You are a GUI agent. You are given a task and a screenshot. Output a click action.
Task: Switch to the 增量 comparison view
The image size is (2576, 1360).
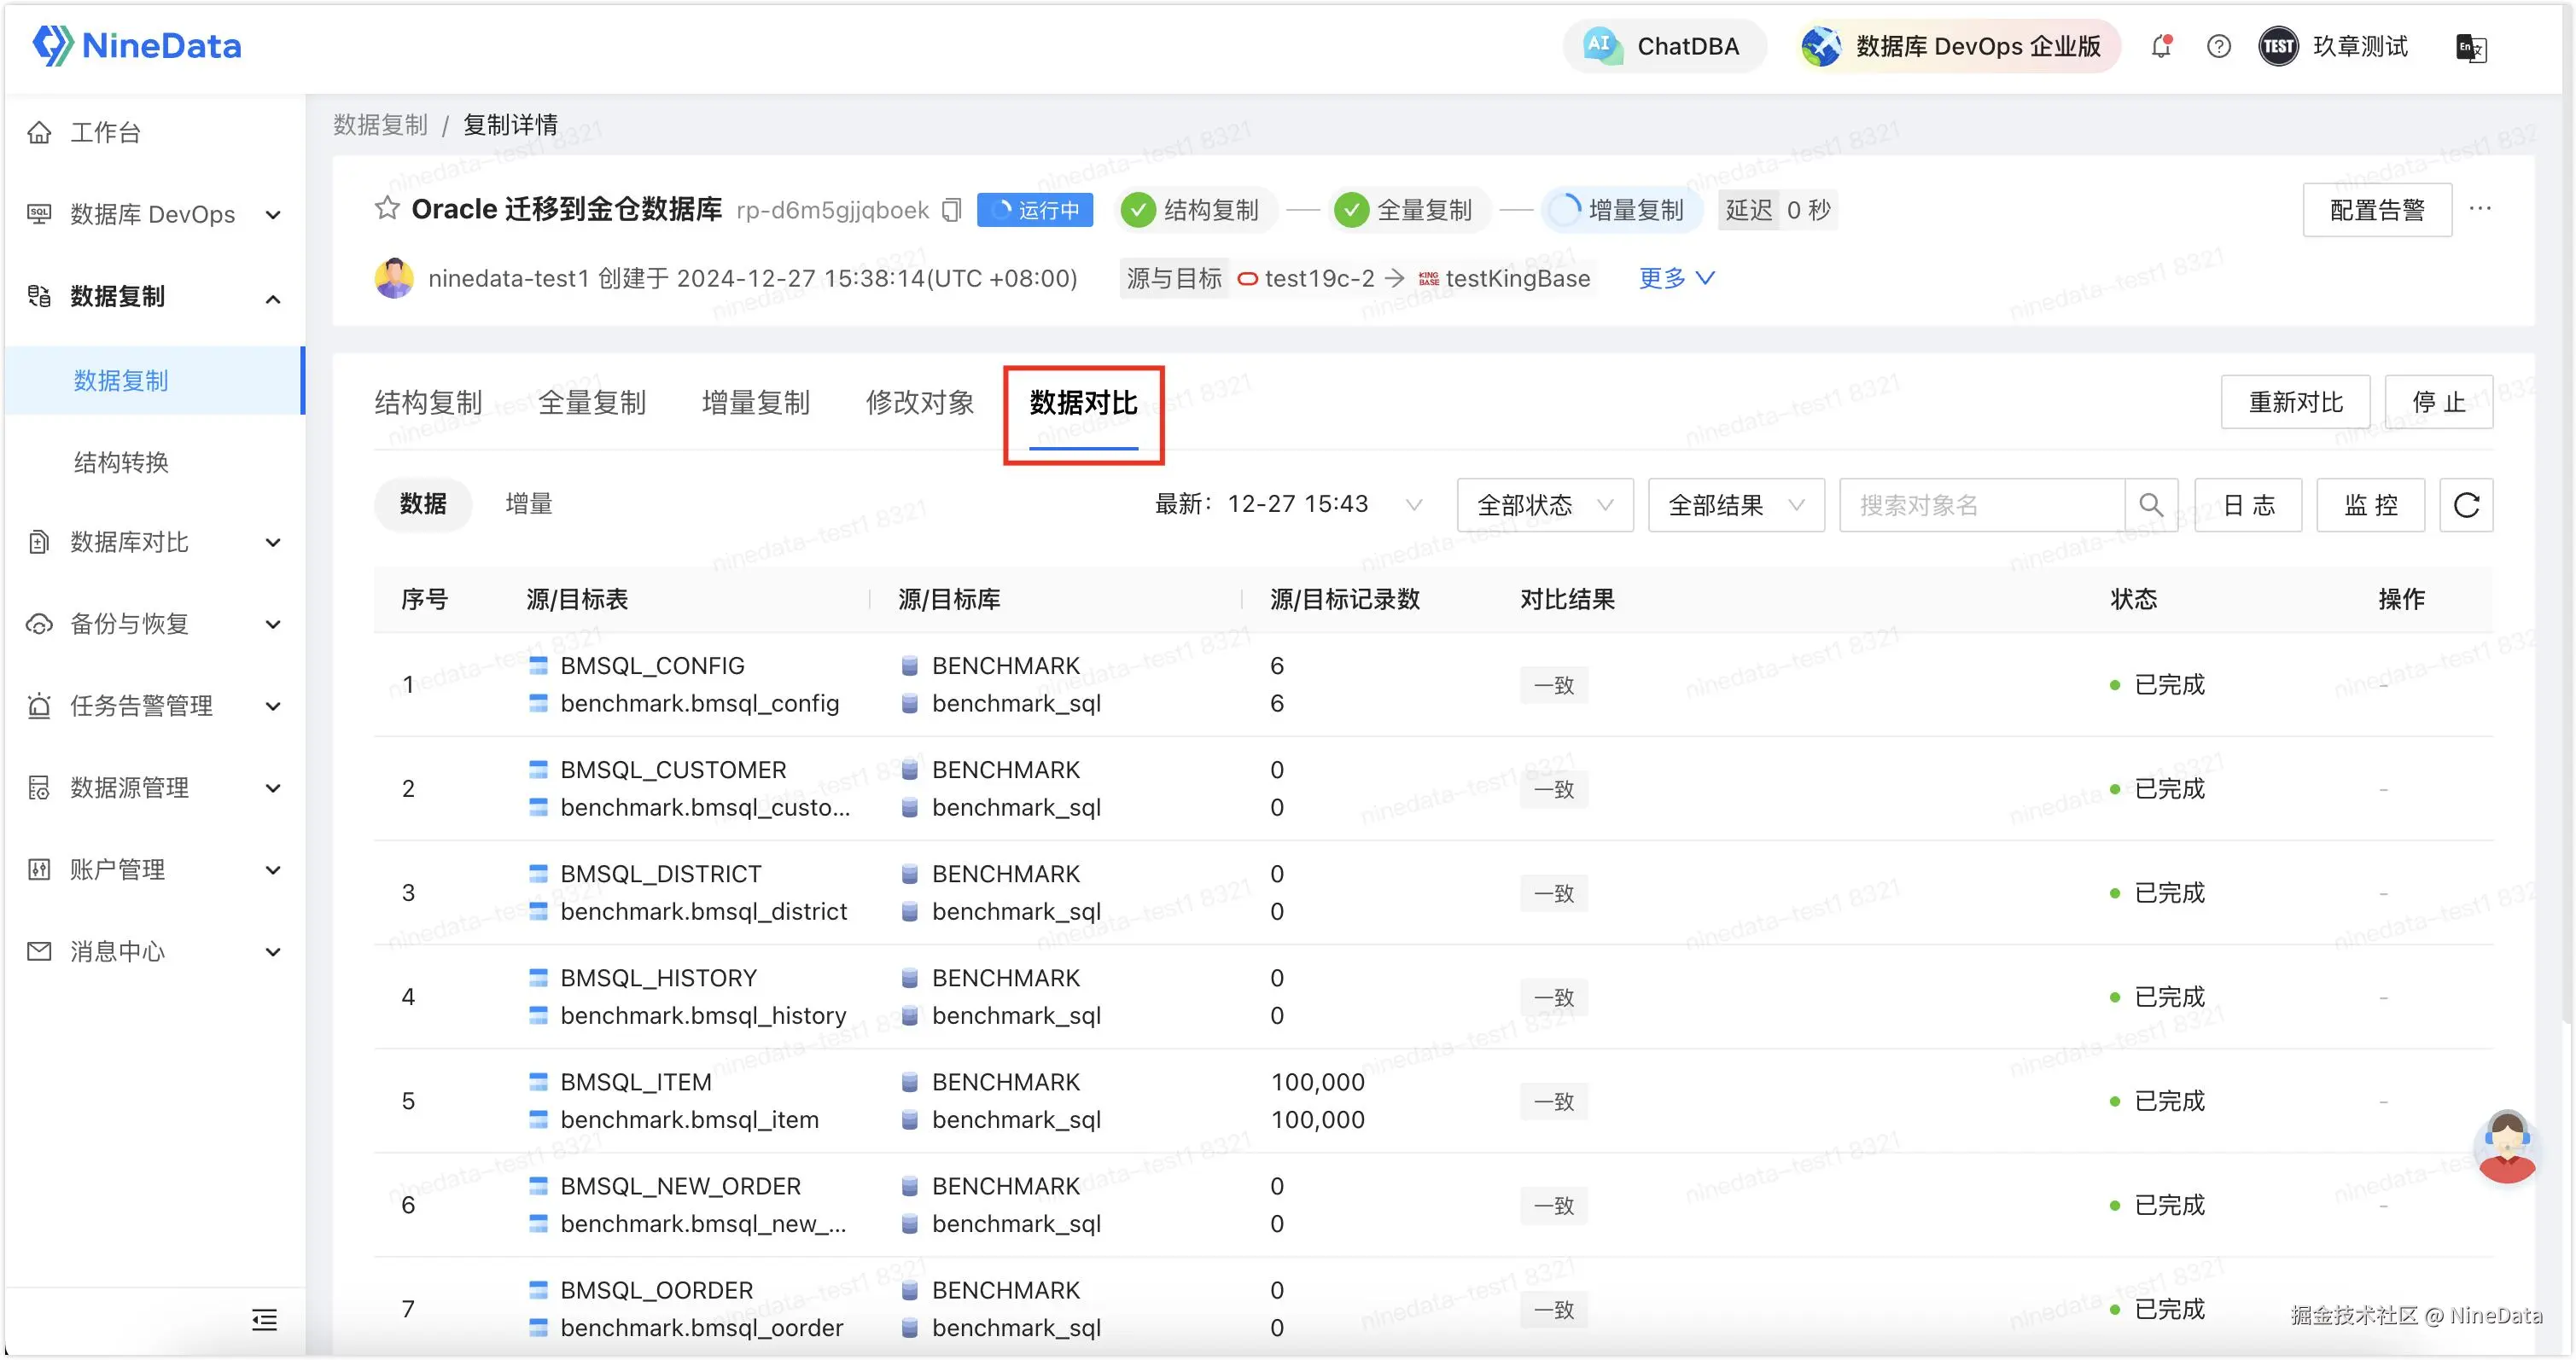pos(529,503)
